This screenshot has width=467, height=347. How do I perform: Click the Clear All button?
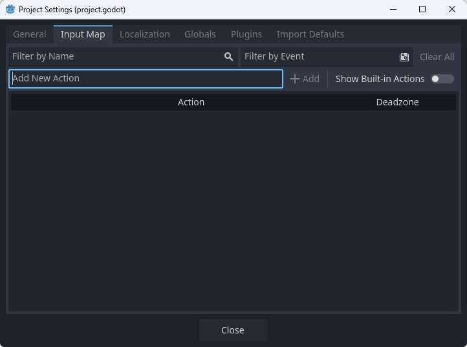[437, 57]
